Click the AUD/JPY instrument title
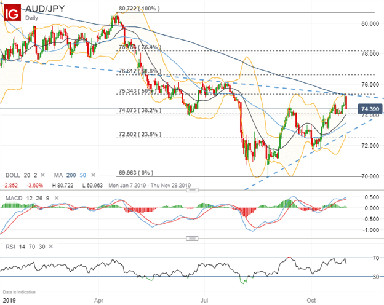The image size is (384, 305). [x=45, y=9]
